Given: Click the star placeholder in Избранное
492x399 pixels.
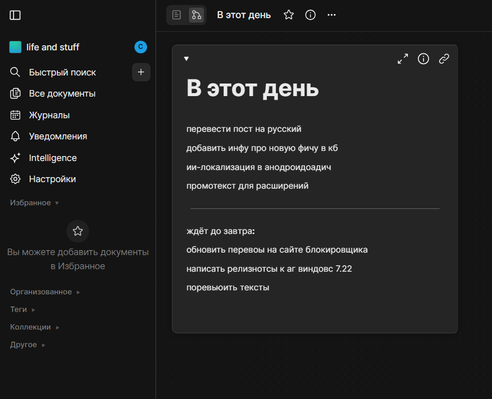Looking at the screenshot, I should click(78, 231).
